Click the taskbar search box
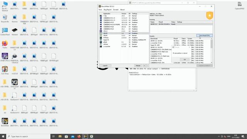247x139 pixels. pyautogui.click(x=28, y=136)
